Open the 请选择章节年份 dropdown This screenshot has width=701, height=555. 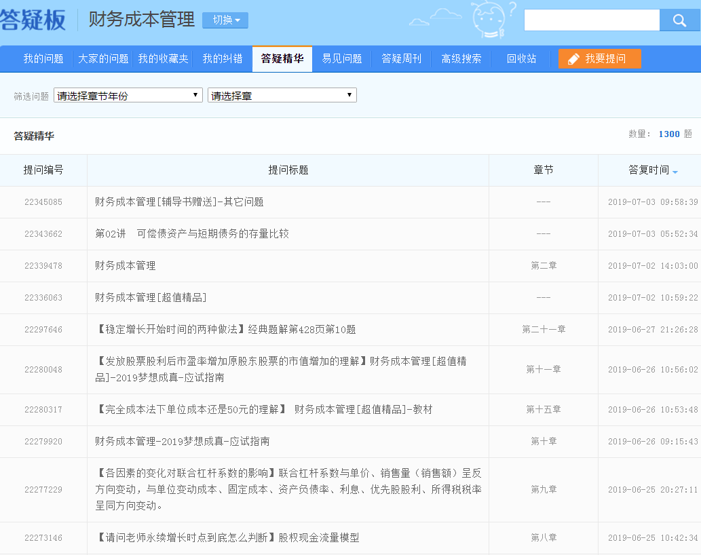[x=128, y=95]
